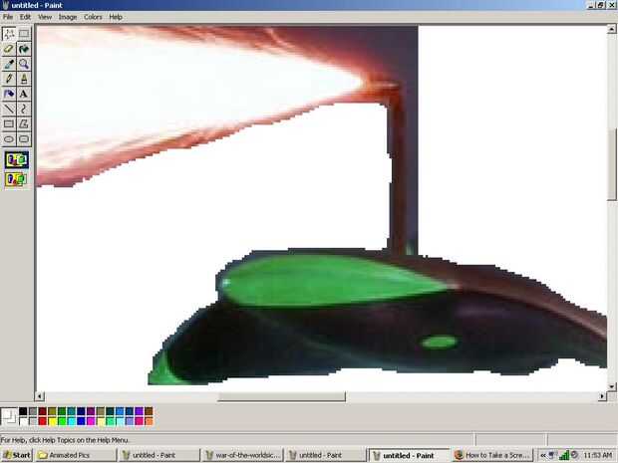This screenshot has height=463, width=618.
Task: Pick yellow from the color palette
Action: (52, 421)
